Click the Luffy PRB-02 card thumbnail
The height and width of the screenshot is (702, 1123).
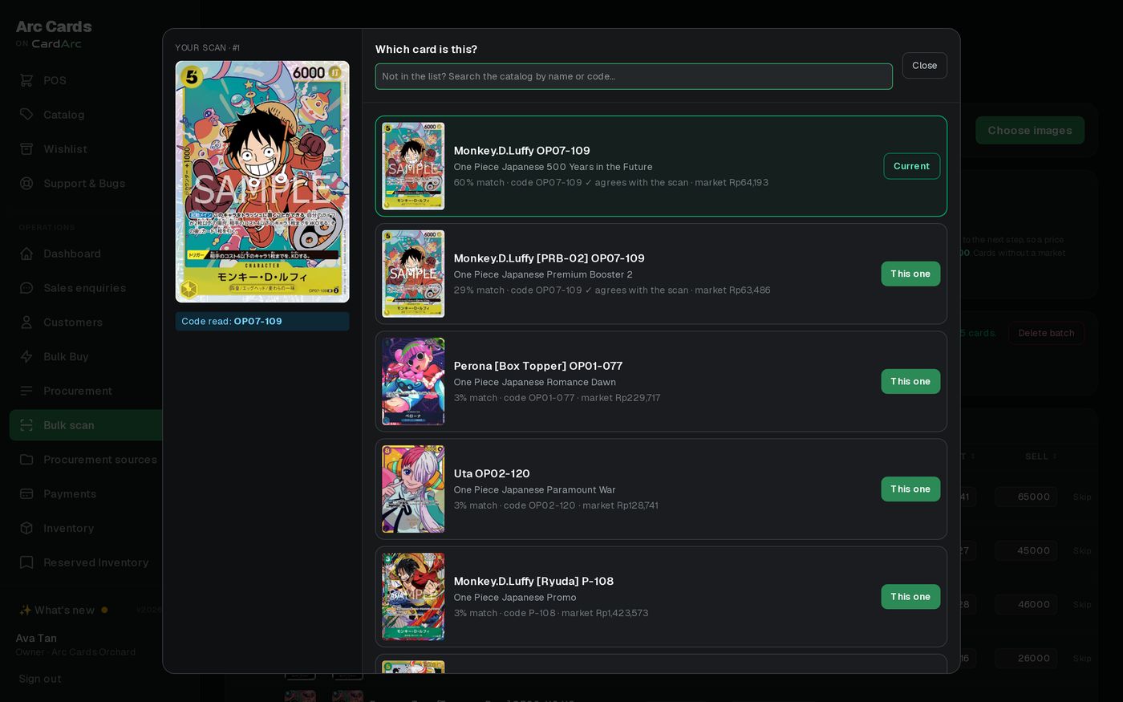[x=413, y=274]
